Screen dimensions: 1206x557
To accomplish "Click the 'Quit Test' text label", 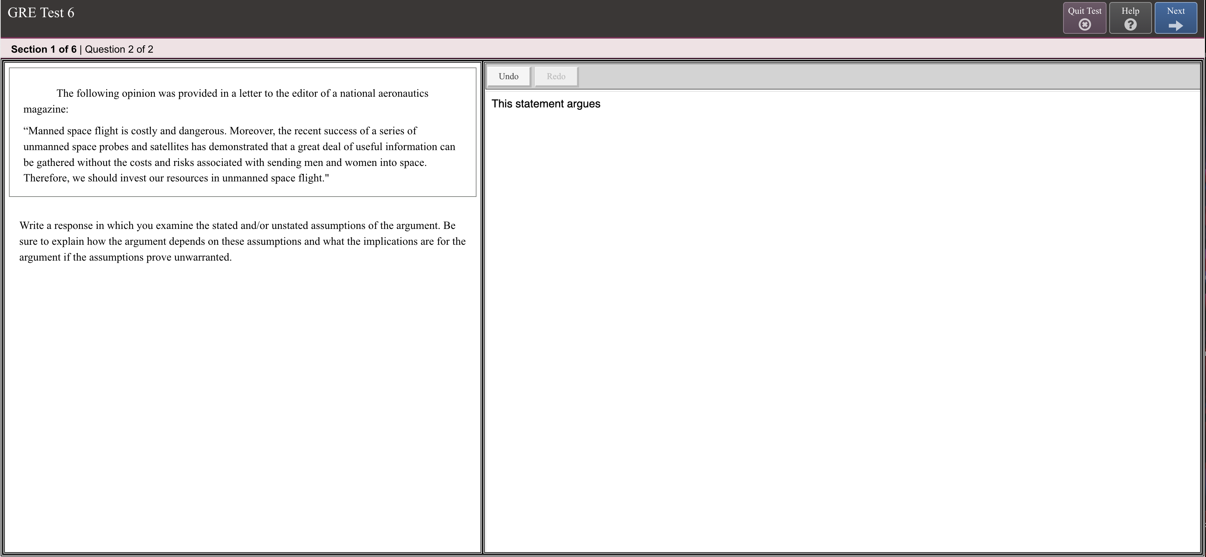I will [x=1084, y=11].
